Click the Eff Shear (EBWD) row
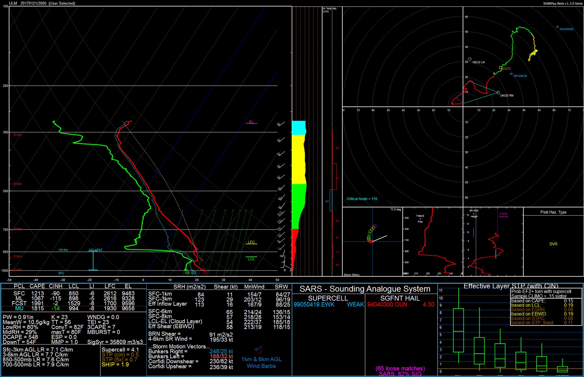This screenshot has width=584, height=377. pyautogui.click(x=219, y=327)
